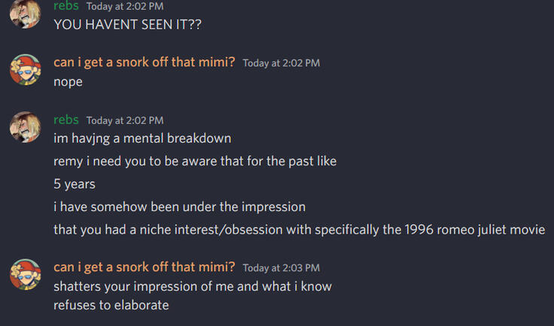Select the "shatters your impression of me" message
This screenshot has width=554, height=326.
click(192, 286)
